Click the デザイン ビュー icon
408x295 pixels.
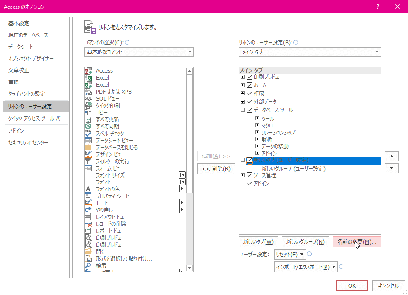pos(88,154)
